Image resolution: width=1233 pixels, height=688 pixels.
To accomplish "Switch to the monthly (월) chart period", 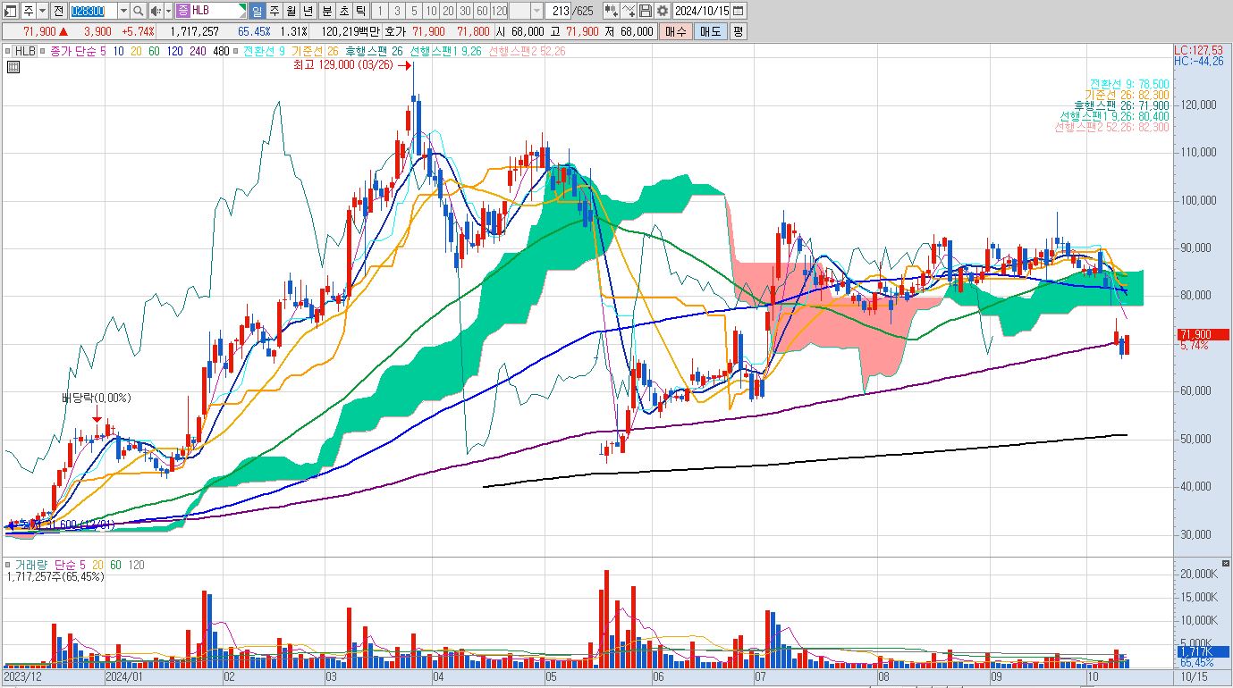I will [x=291, y=11].
